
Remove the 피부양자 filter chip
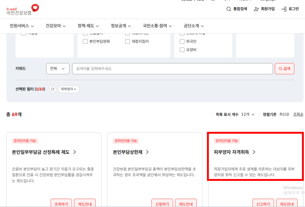click(75, 89)
